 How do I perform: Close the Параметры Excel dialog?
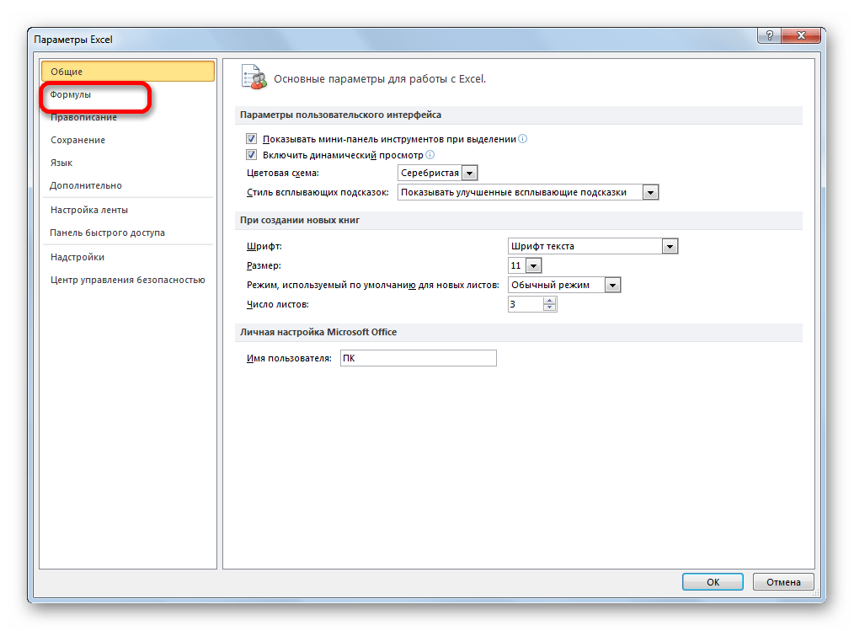(x=801, y=36)
